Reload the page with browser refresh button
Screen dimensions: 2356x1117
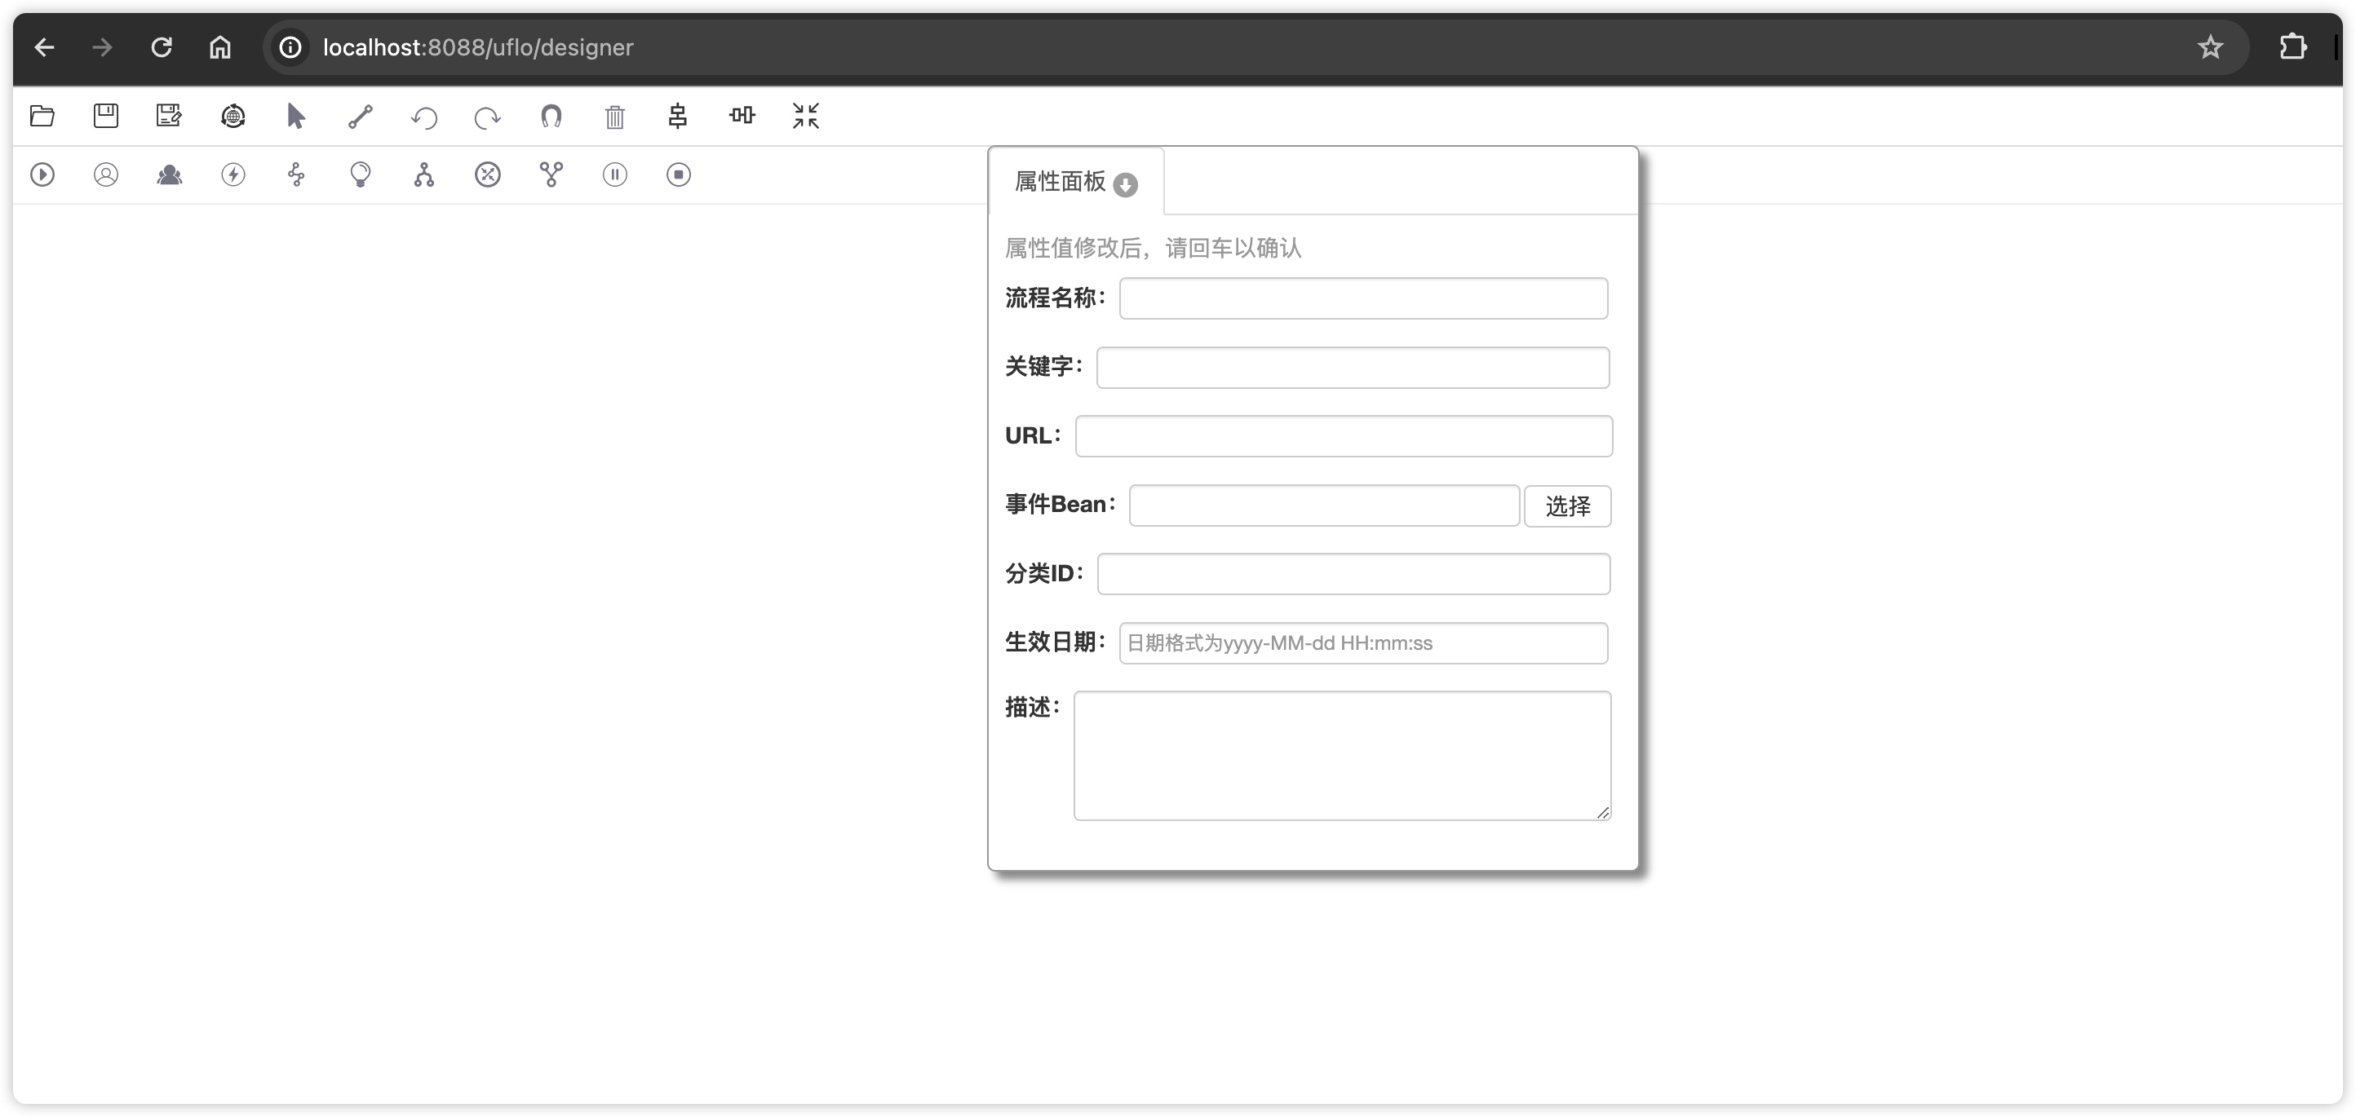click(x=162, y=47)
